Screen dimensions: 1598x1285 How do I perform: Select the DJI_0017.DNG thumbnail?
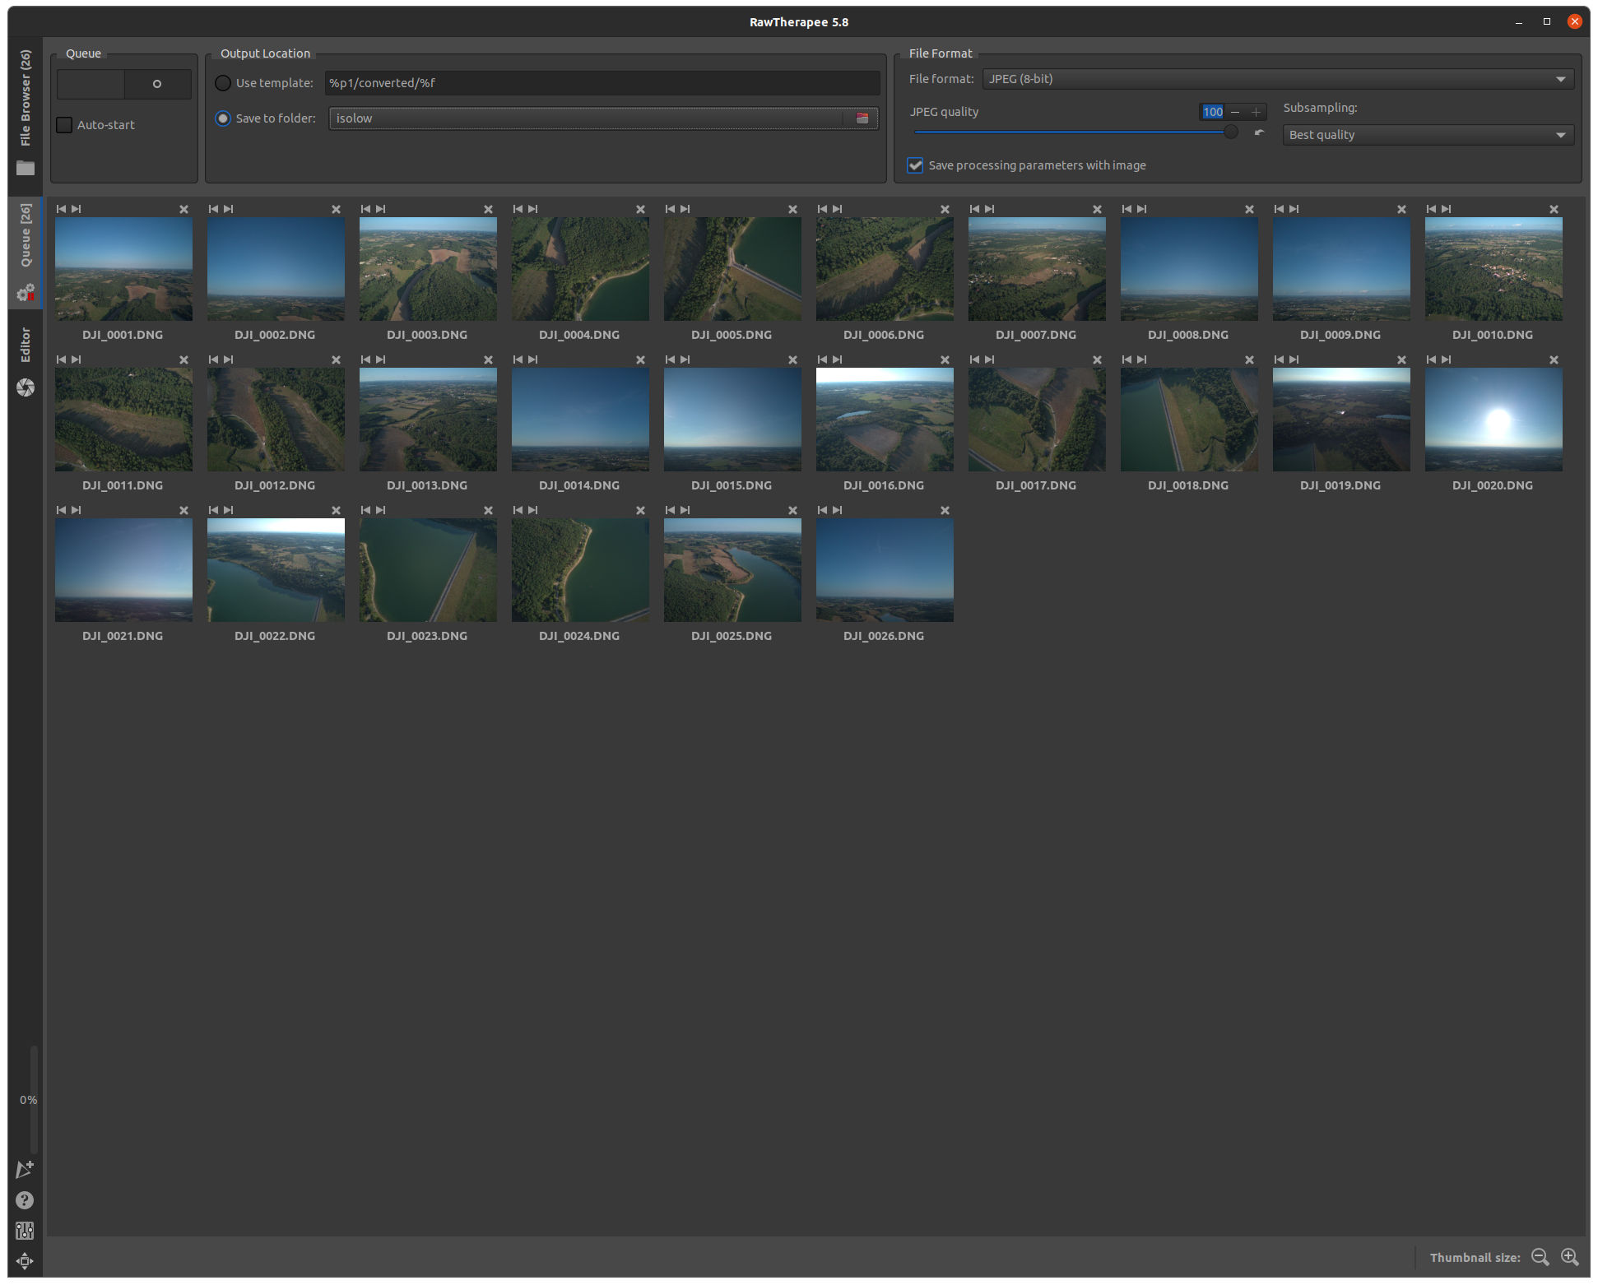click(1037, 420)
